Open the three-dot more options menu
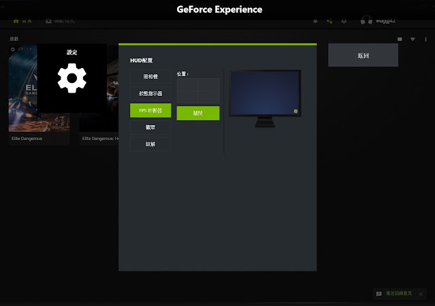The height and width of the screenshot is (306, 435). click(426, 39)
